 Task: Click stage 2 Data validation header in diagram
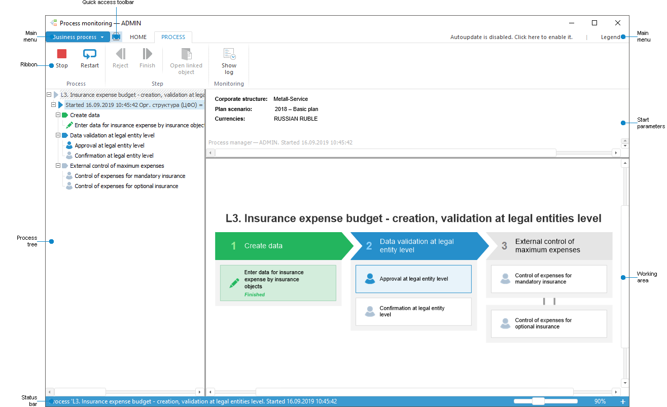[x=419, y=246]
